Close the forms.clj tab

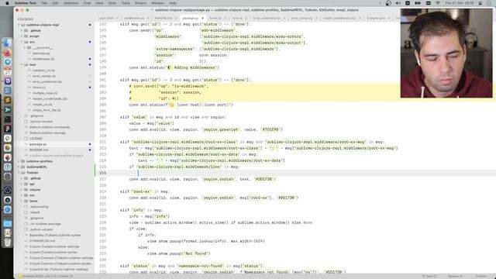pos(226,18)
